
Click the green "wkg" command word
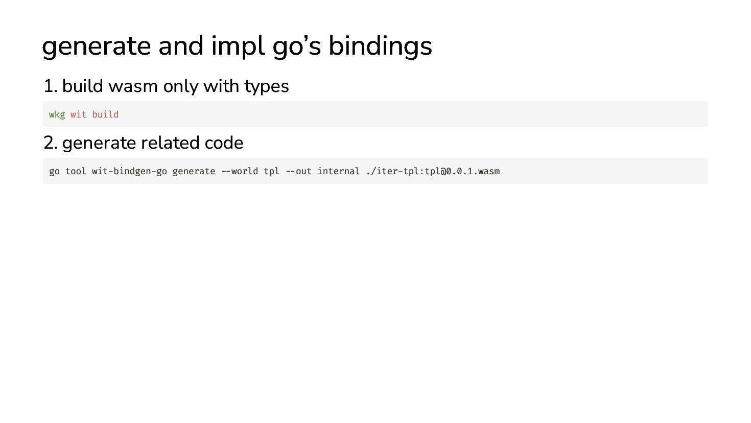57,114
